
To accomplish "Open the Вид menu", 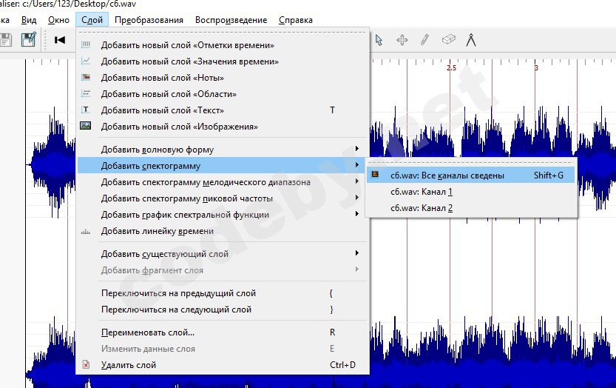I will pos(29,20).
